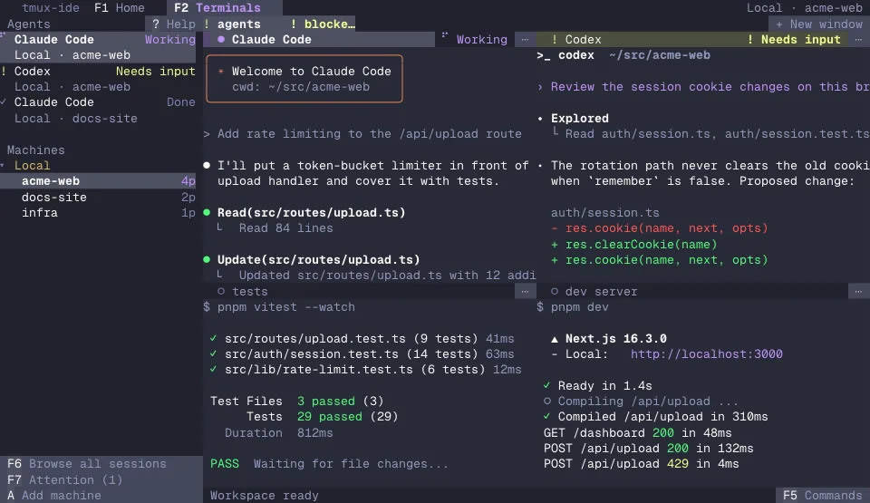This screenshot has height=503, width=870.
Task: Click the Agents panel heading
Action: pos(28,24)
